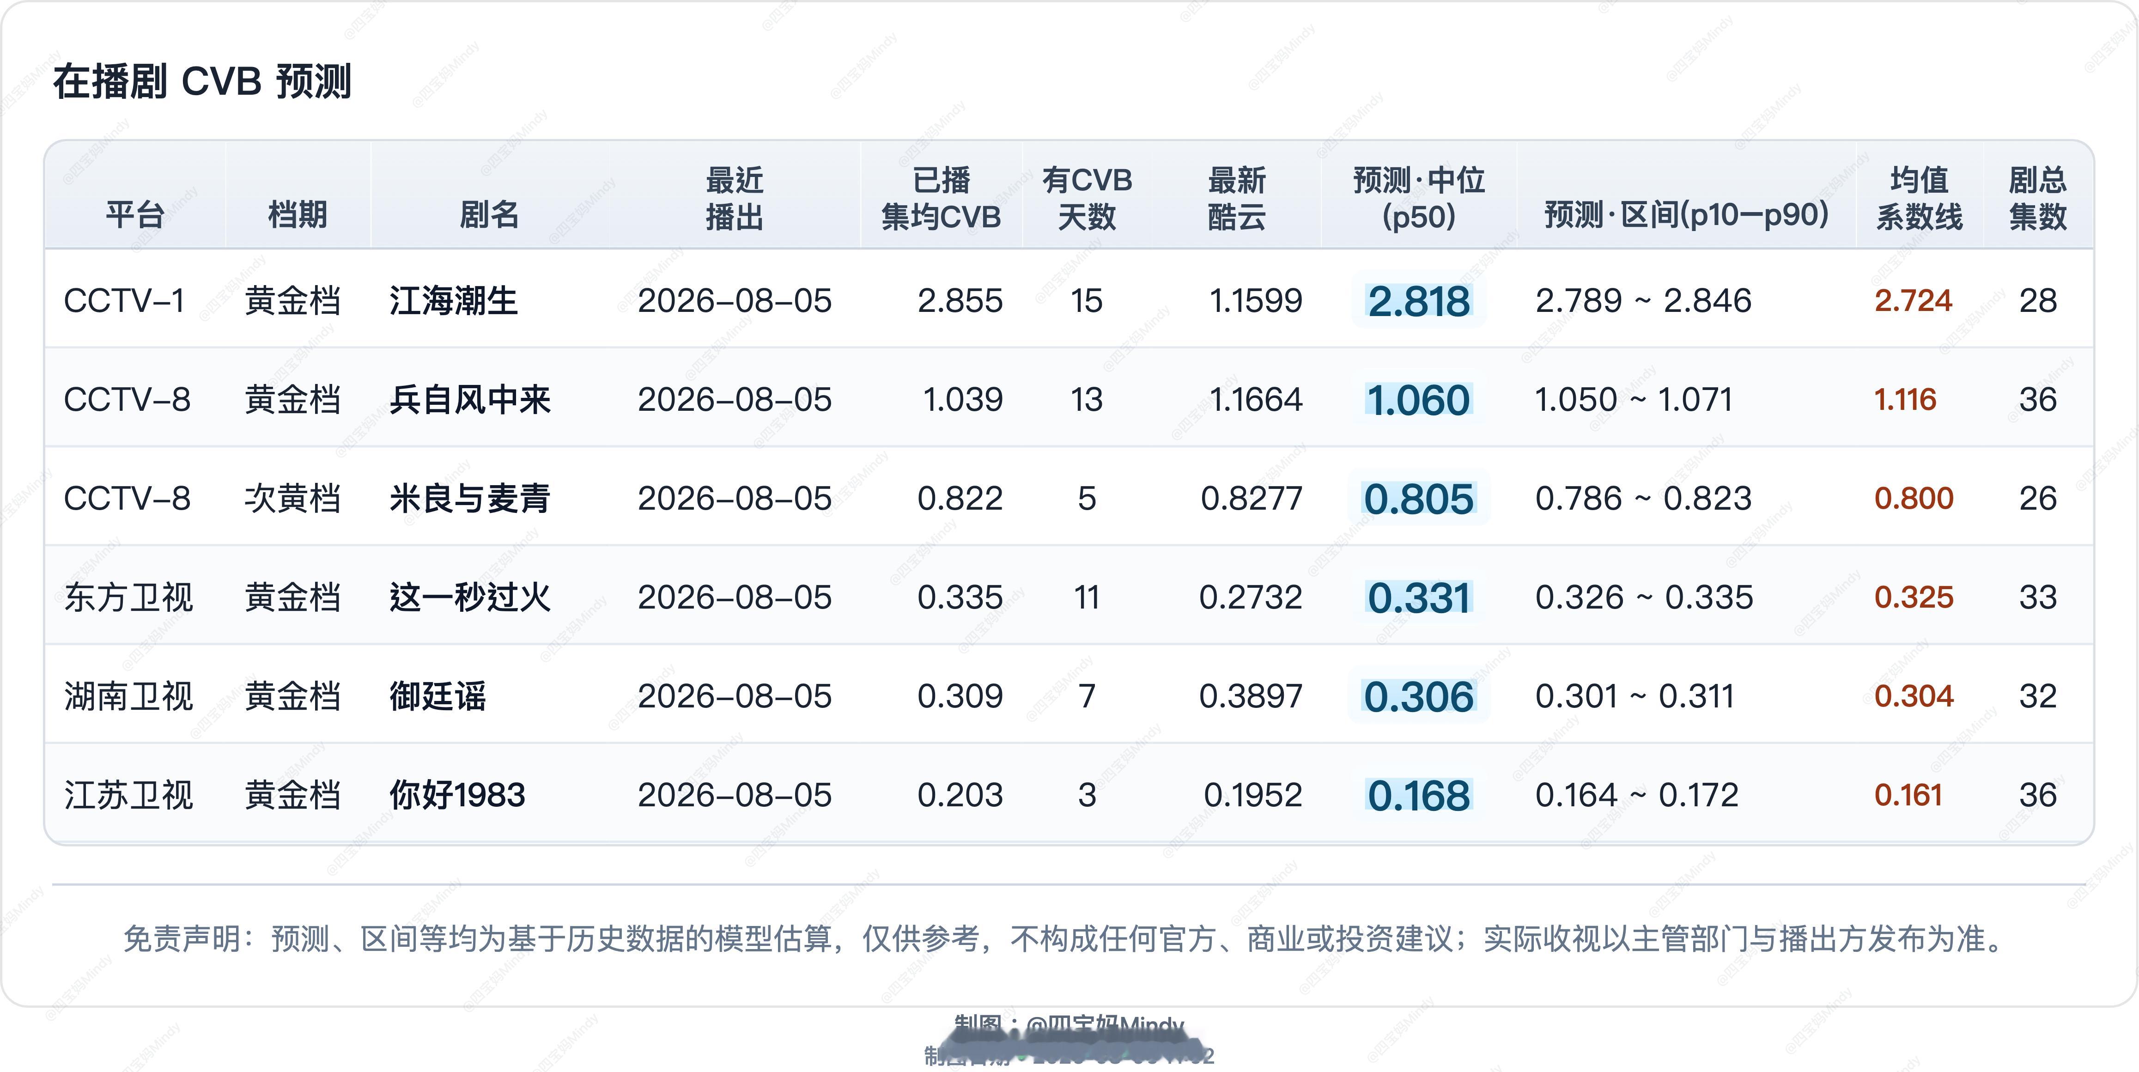Click the interval '1.050 ~ 1.071'
This screenshot has height=1072, width=2139.
pos(1633,399)
